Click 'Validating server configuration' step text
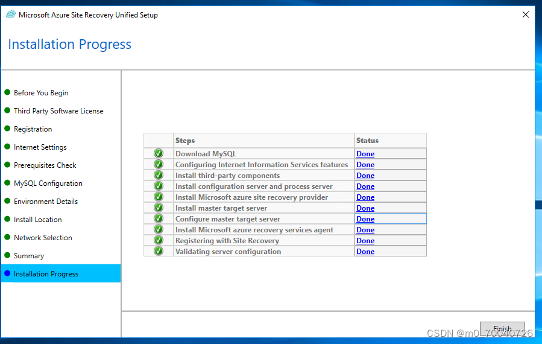Image resolution: width=542 pixels, height=344 pixels. pyautogui.click(x=228, y=252)
